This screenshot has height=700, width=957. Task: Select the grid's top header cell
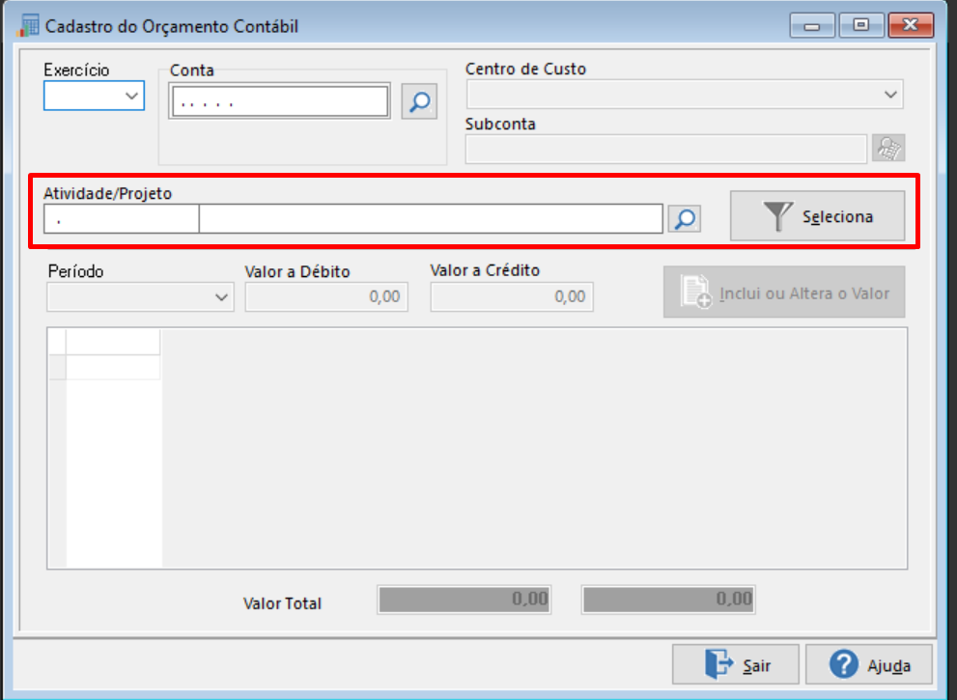tap(113, 343)
